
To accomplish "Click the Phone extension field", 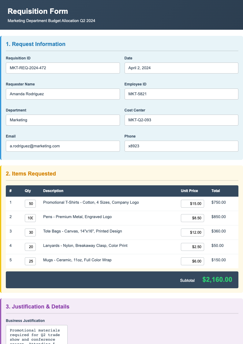I will (181, 146).
